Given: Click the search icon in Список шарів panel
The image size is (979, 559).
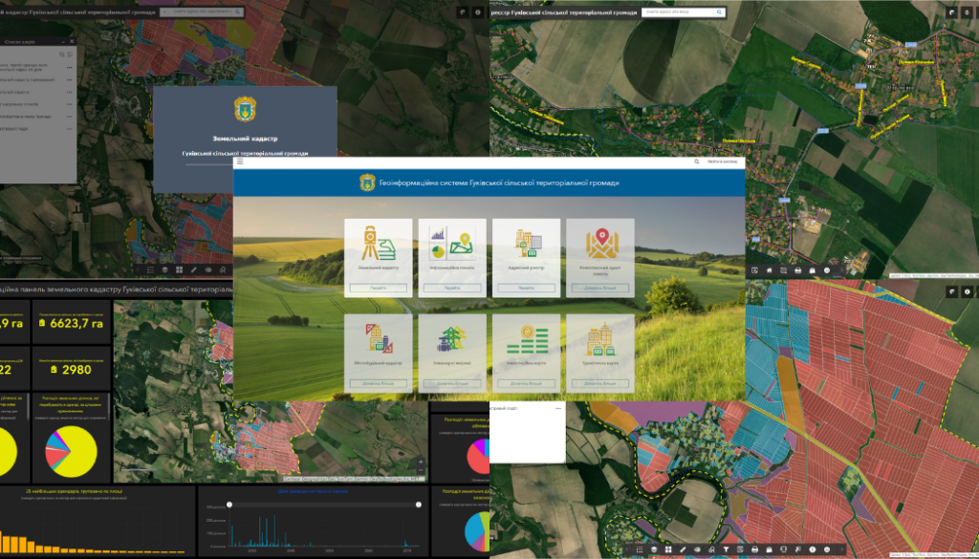Looking at the screenshot, I should 63,54.
